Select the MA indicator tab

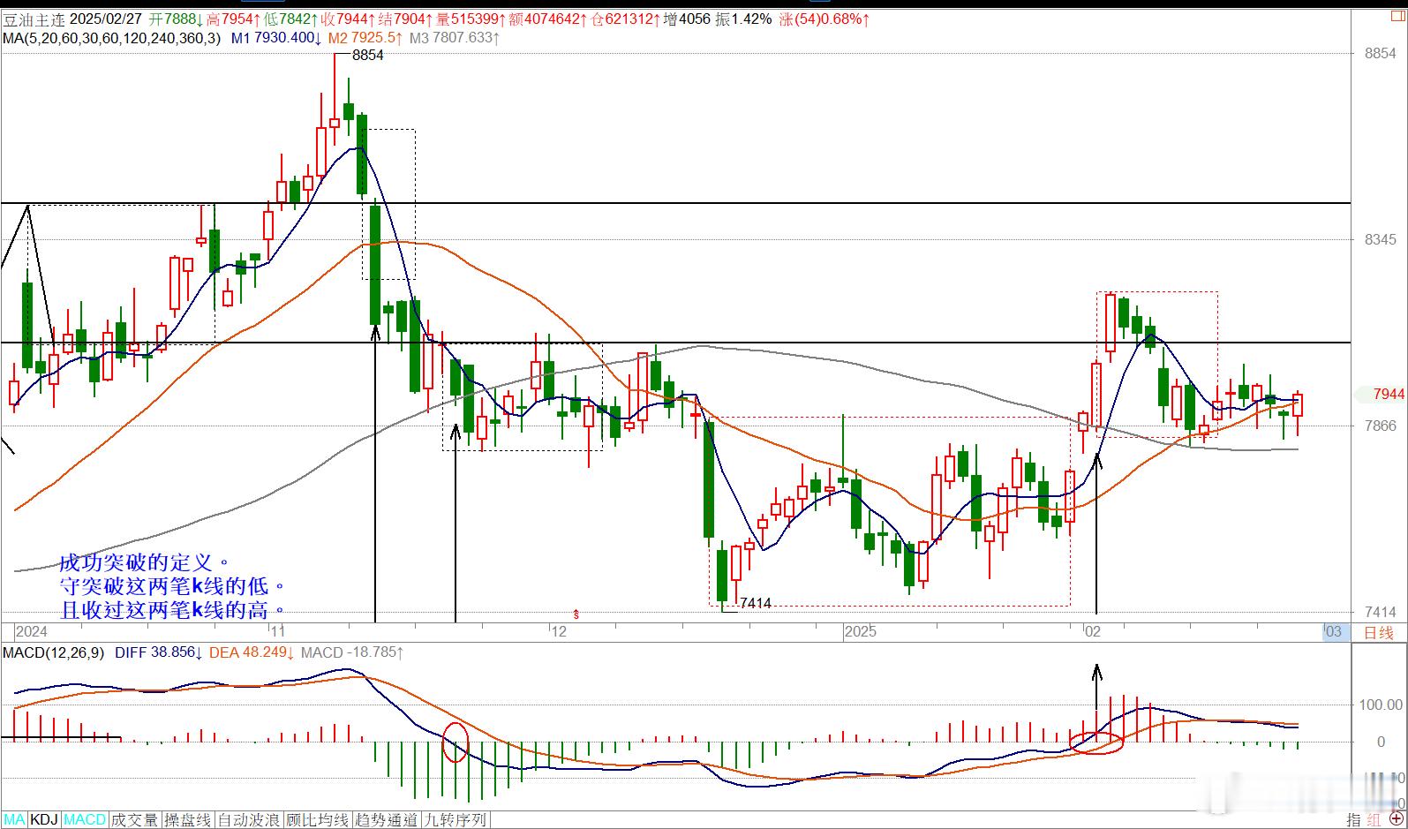pyautogui.click(x=15, y=819)
